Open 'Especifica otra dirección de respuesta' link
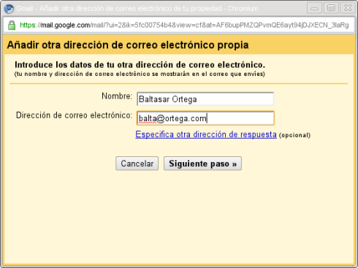The height and width of the screenshot is (268, 358). click(x=206, y=134)
